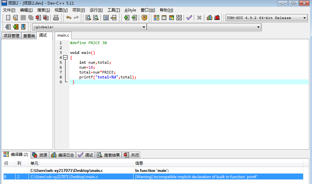Viewport: 312px width, 184px height.
Task: Click the 行 column header
Action: pos(9,163)
